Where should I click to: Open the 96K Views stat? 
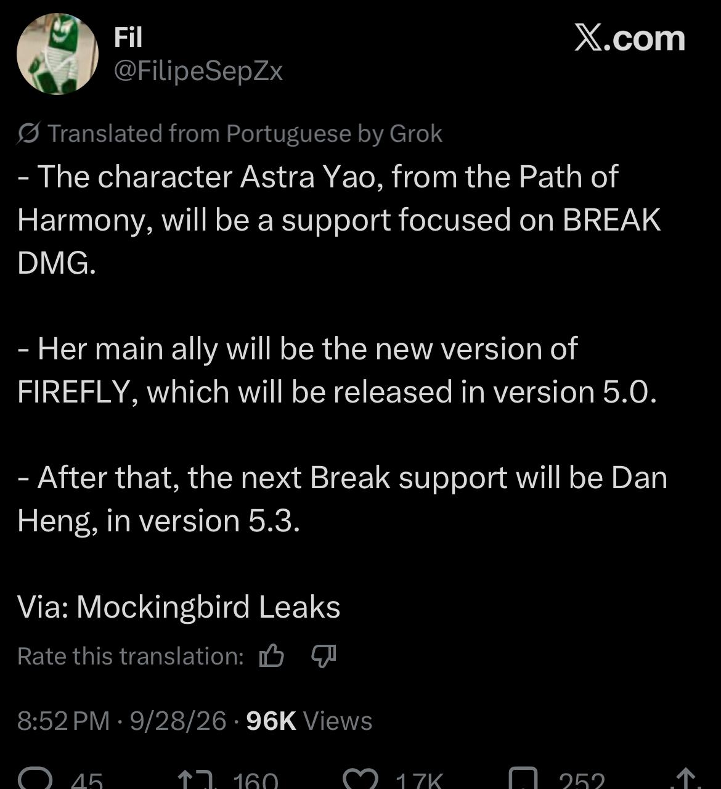[x=309, y=721]
